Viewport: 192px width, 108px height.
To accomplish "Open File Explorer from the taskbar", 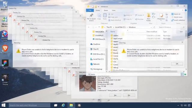I will [71, 105].
